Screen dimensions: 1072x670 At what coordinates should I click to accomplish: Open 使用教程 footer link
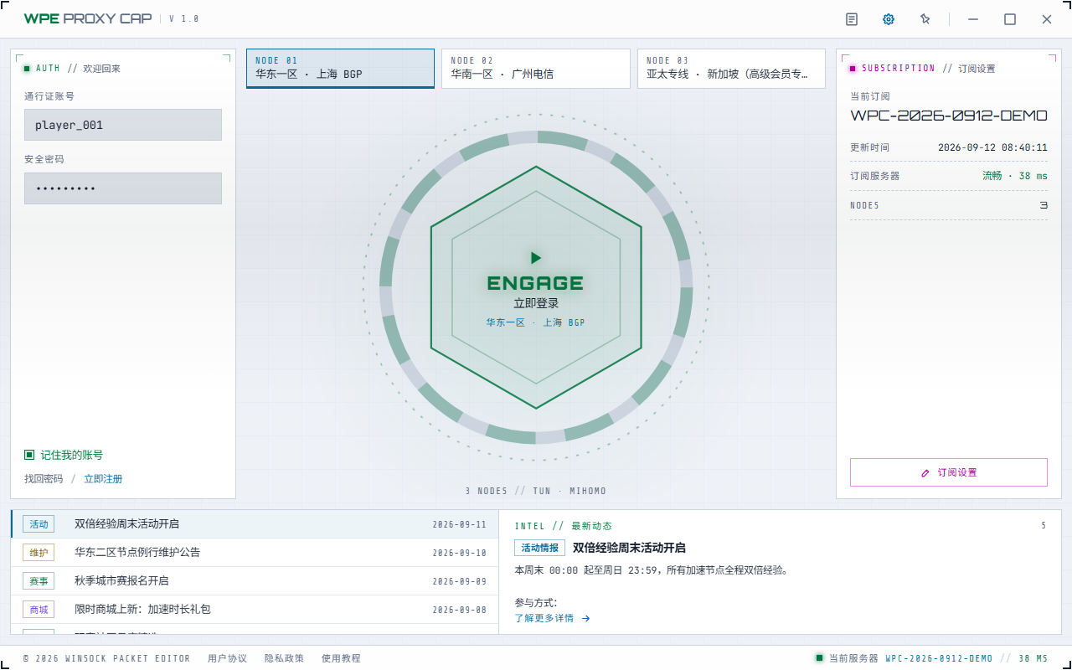pyautogui.click(x=341, y=658)
